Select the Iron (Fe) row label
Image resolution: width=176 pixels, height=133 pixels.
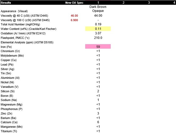pyautogui.click(x=7, y=47)
